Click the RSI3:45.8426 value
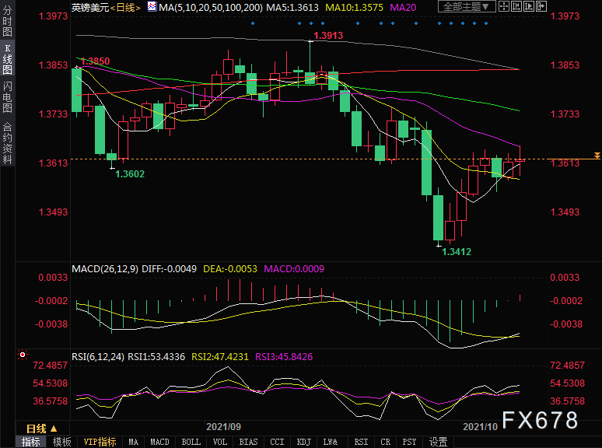 point(284,357)
